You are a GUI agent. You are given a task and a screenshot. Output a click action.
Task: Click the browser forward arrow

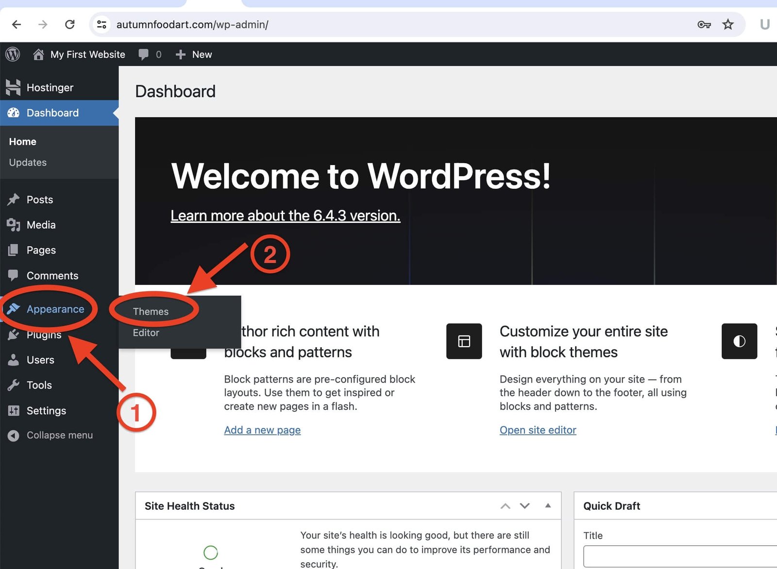pyautogui.click(x=43, y=24)
